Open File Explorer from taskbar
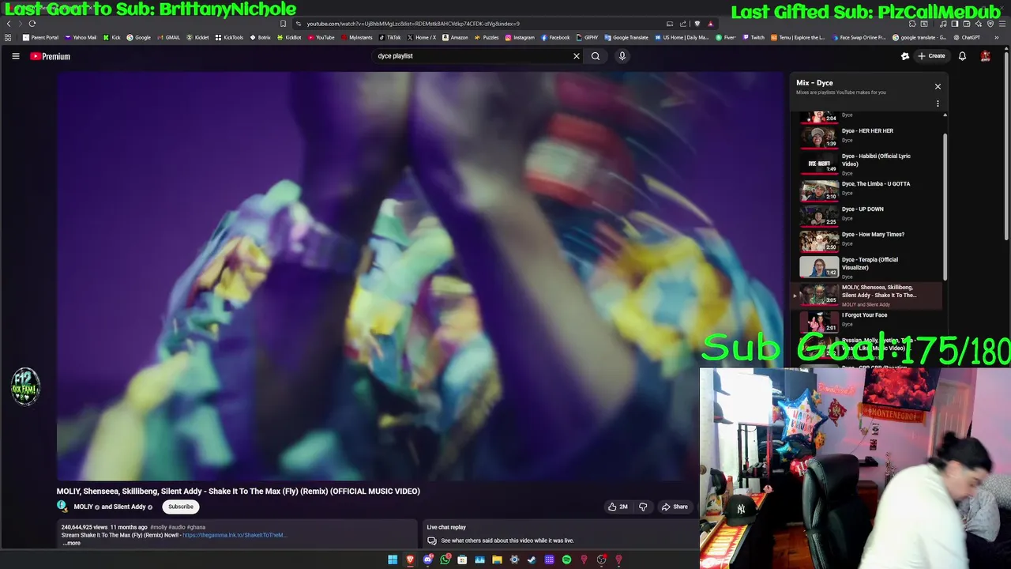Viewport: 1011px width, 569px height. pyautogui.click(x=497, y=560)
